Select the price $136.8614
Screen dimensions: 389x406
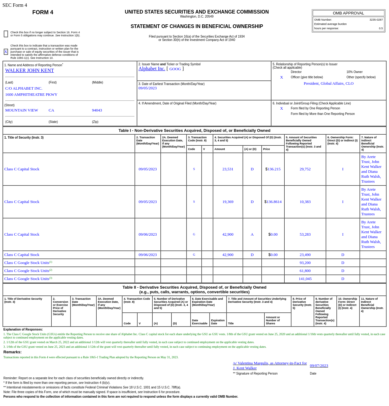click(x=273, y=202)
